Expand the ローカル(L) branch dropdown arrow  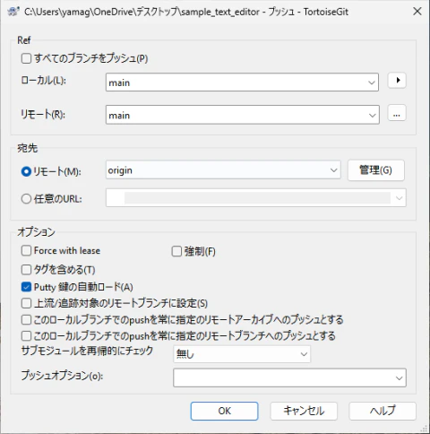pos(372,82)
